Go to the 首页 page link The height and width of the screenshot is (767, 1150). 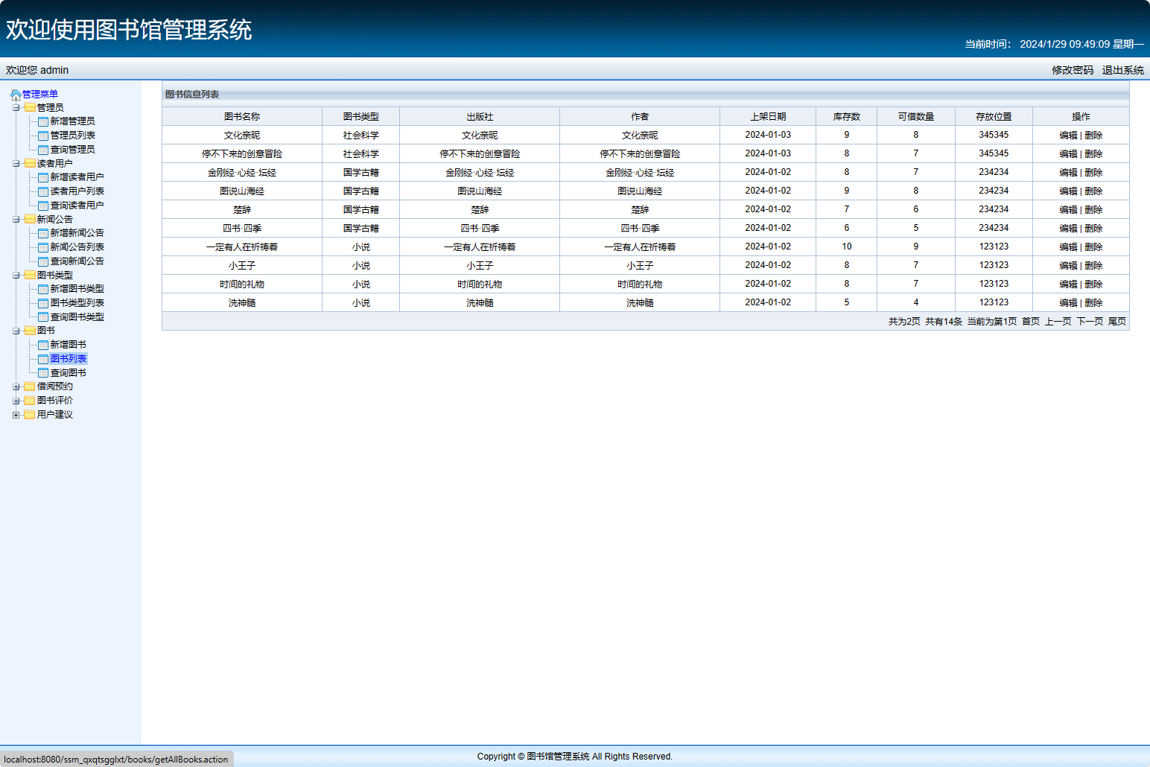(x=1031, y=322)
